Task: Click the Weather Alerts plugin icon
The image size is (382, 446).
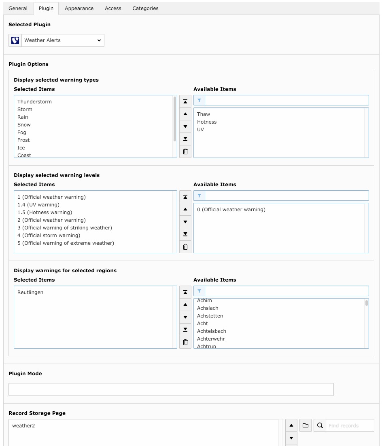Action: coord(15,40)
